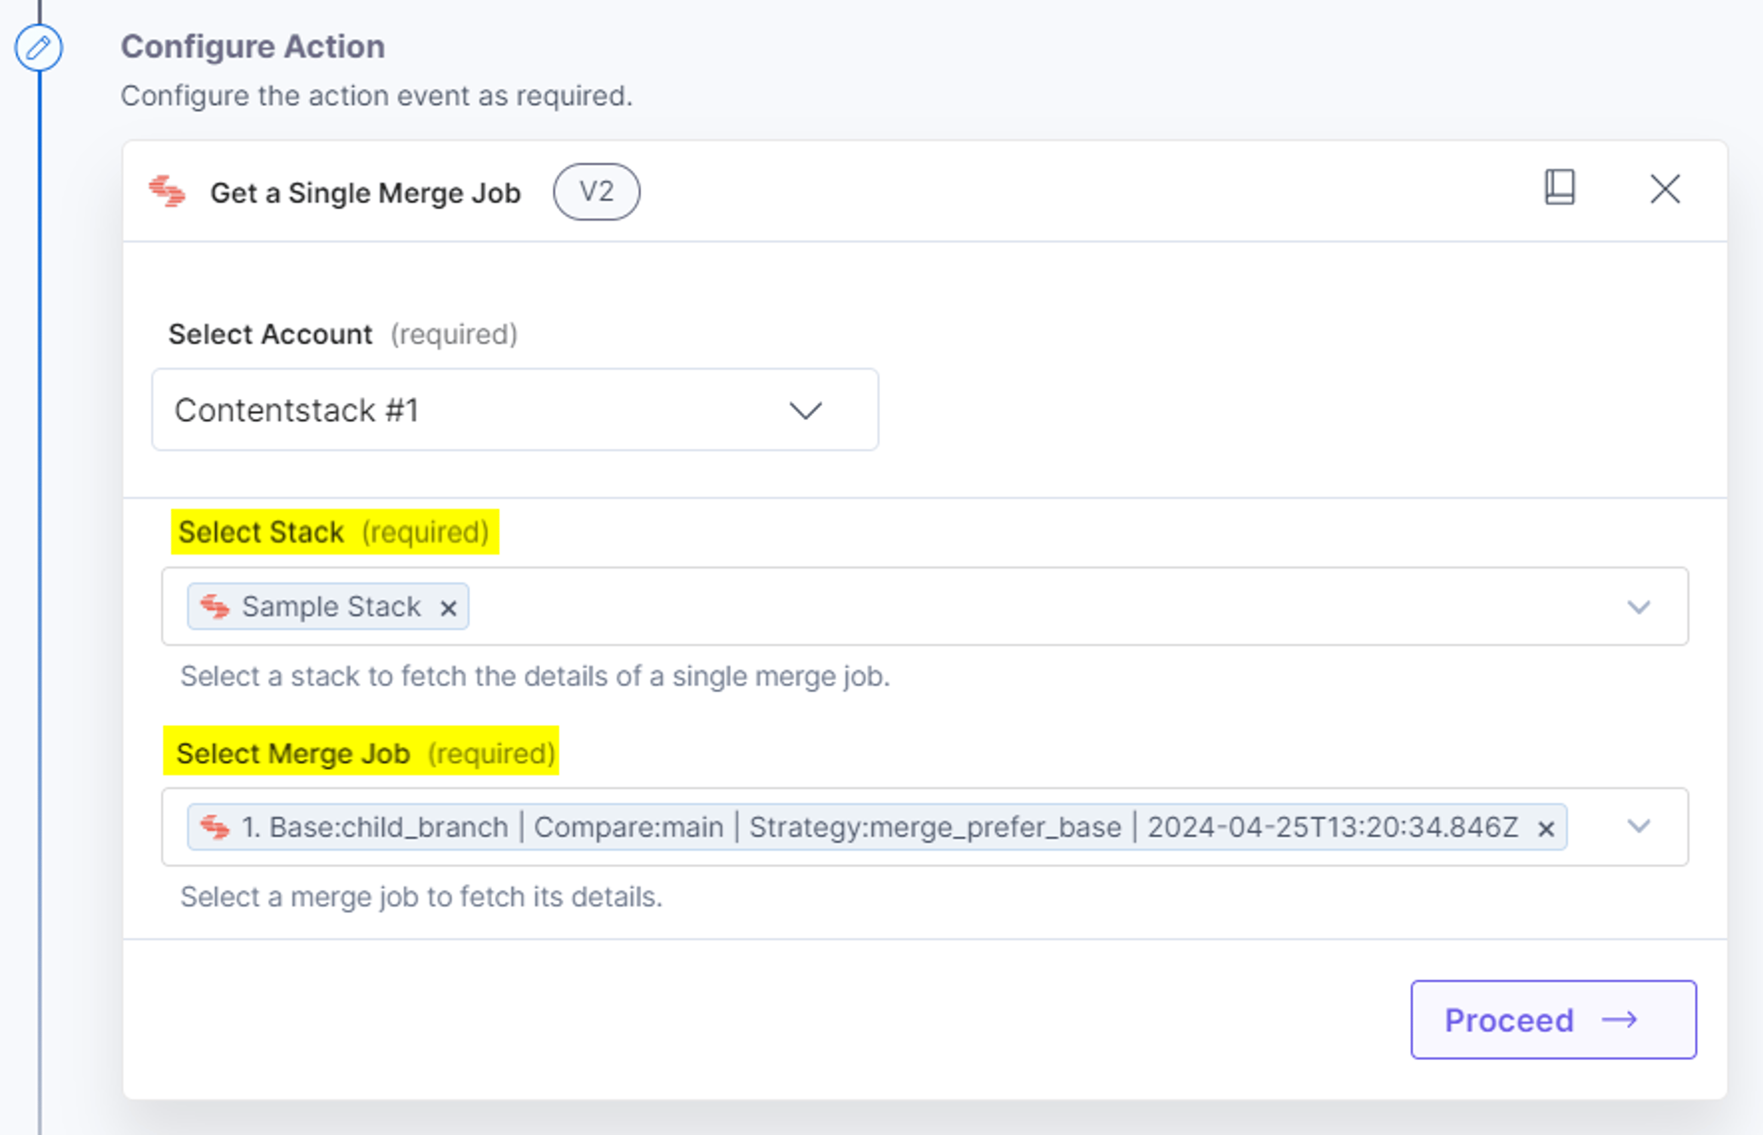Open the documentation book icon
The height and width of the screenshot is (1135, 1763).
tap(1560, 187)
